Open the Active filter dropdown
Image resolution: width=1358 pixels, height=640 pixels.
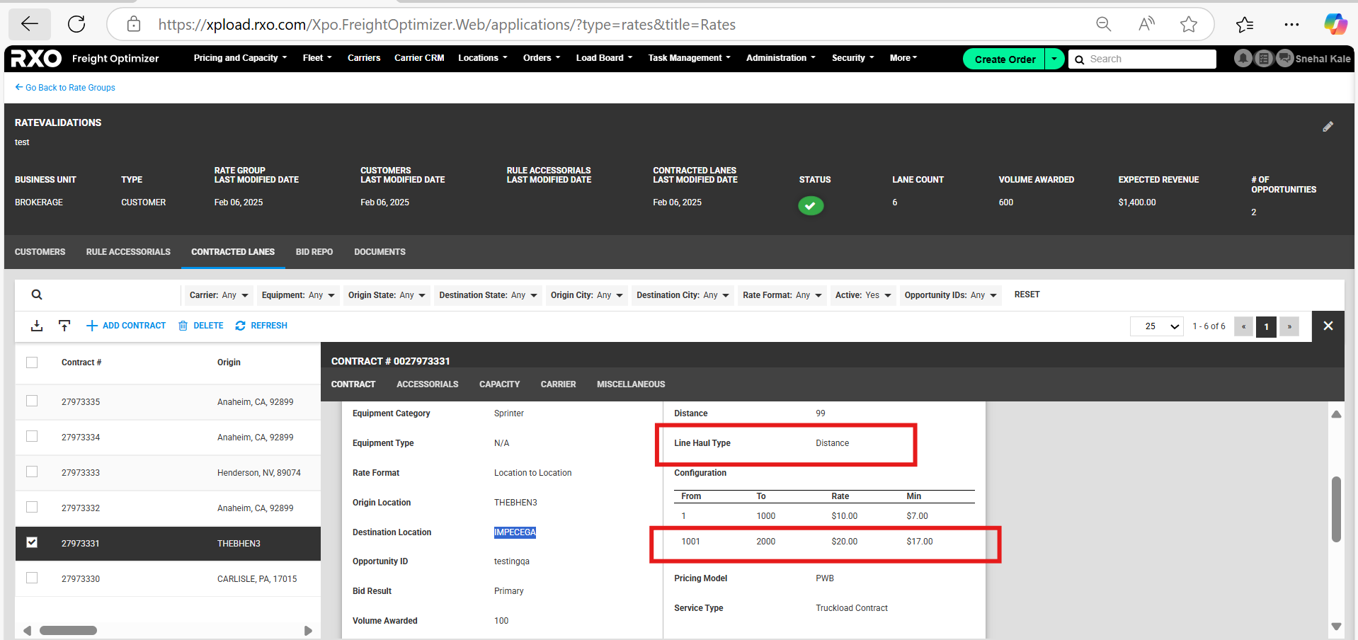pos(863,295)
